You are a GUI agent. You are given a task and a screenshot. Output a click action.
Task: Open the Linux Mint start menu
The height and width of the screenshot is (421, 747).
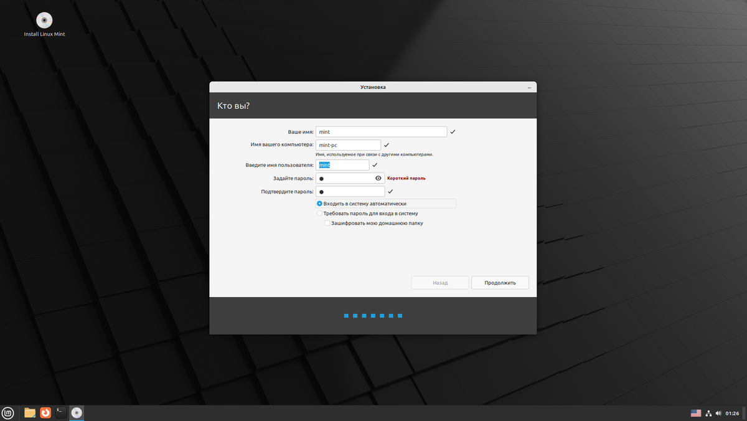click(x=8, y=413)
